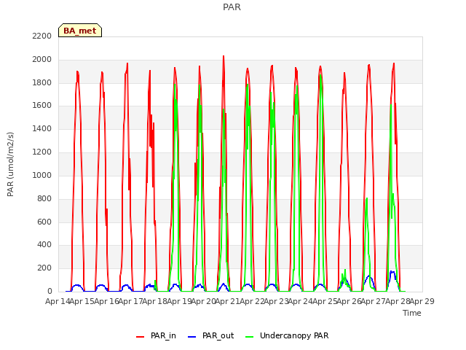Click the red PAR_in legend swatch

[x=140, y=337]
